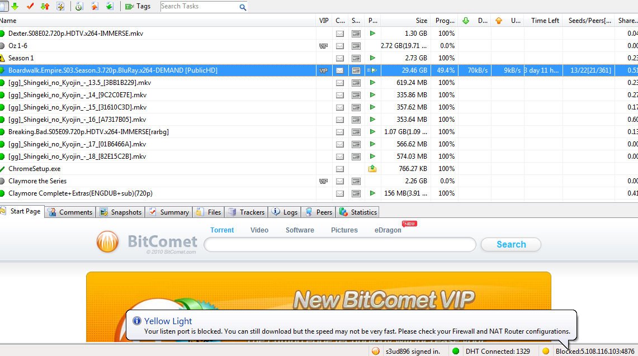This screenshot has height=356, width=638.
Task: Click the clock document toolbar icon
Action: point(79,6)
